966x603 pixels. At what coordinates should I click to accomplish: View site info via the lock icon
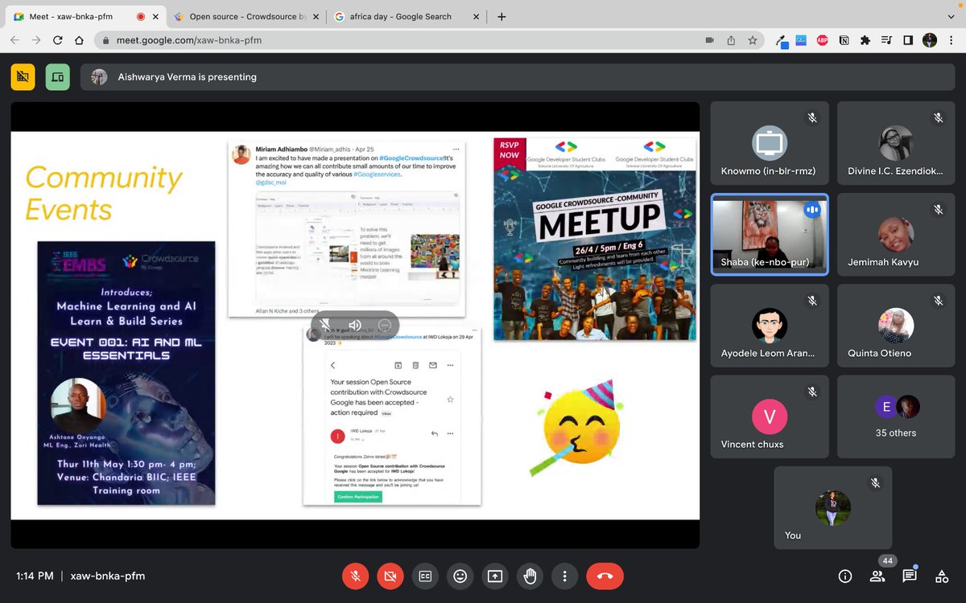[x=105, y=40]
